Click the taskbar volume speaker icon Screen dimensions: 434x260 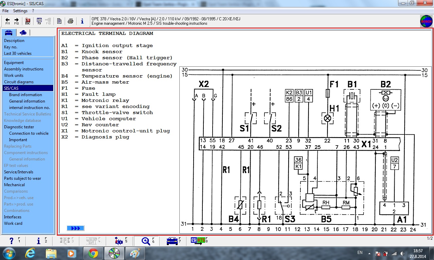(402, 253)
